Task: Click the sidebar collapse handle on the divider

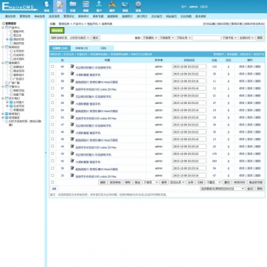Action: [46, 153]
